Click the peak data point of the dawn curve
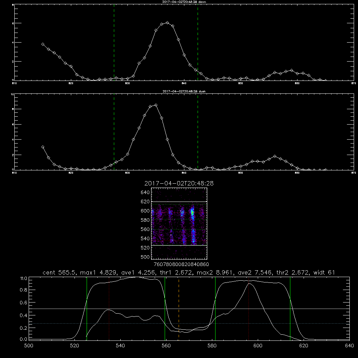This screenshot has width=358, height=358. [167, 23]
